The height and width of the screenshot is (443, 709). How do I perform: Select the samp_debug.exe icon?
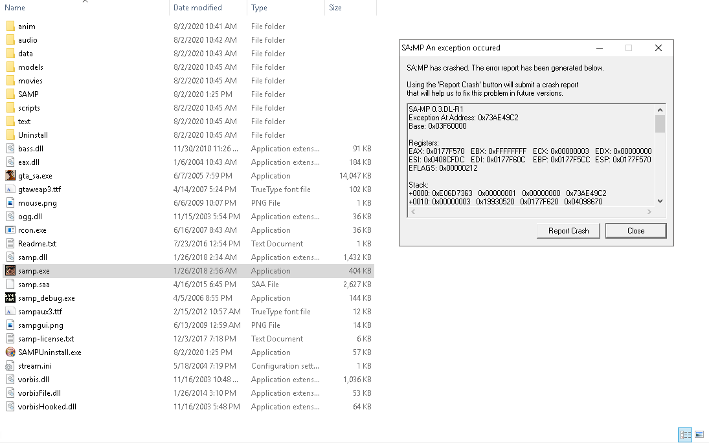10,297
